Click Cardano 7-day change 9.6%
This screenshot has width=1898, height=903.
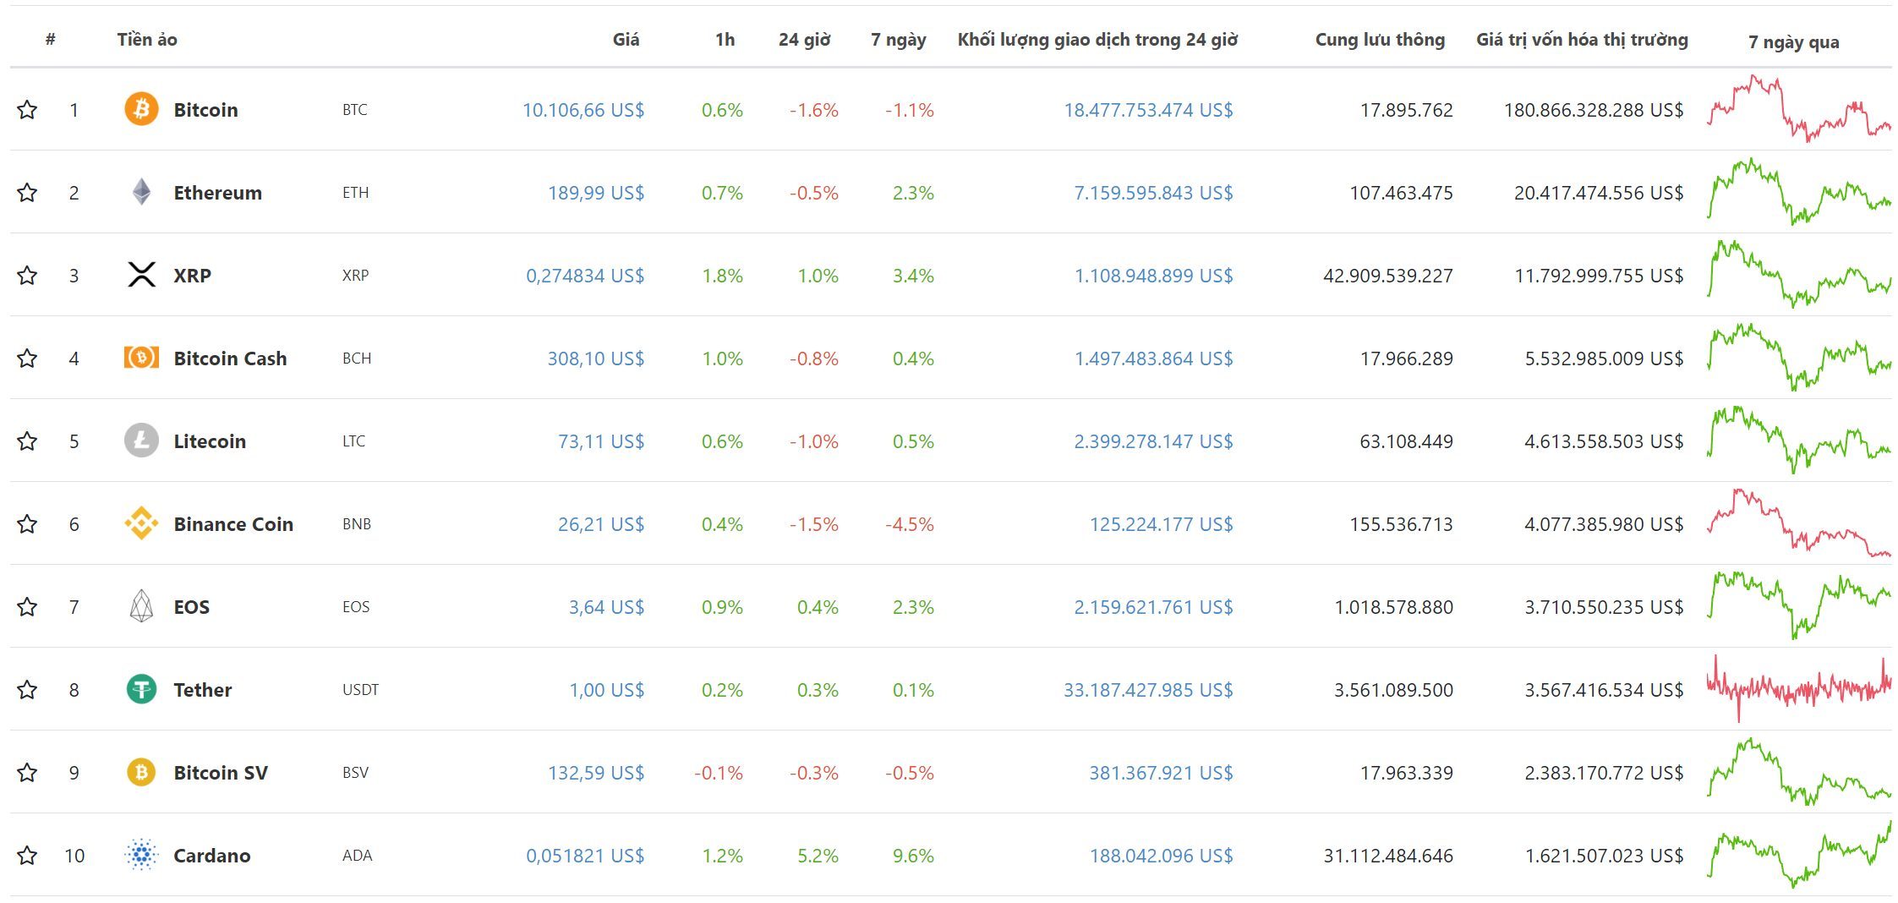tap(913, 855)
